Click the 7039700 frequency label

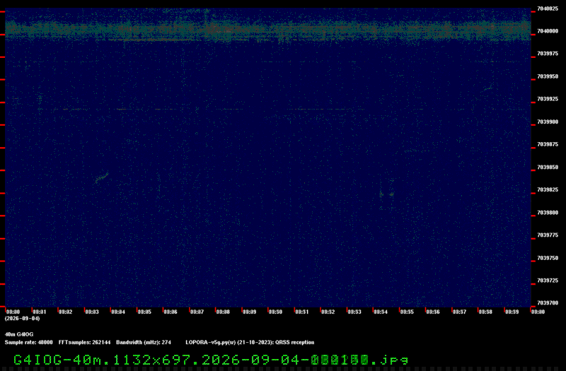[x=548, y=303]
